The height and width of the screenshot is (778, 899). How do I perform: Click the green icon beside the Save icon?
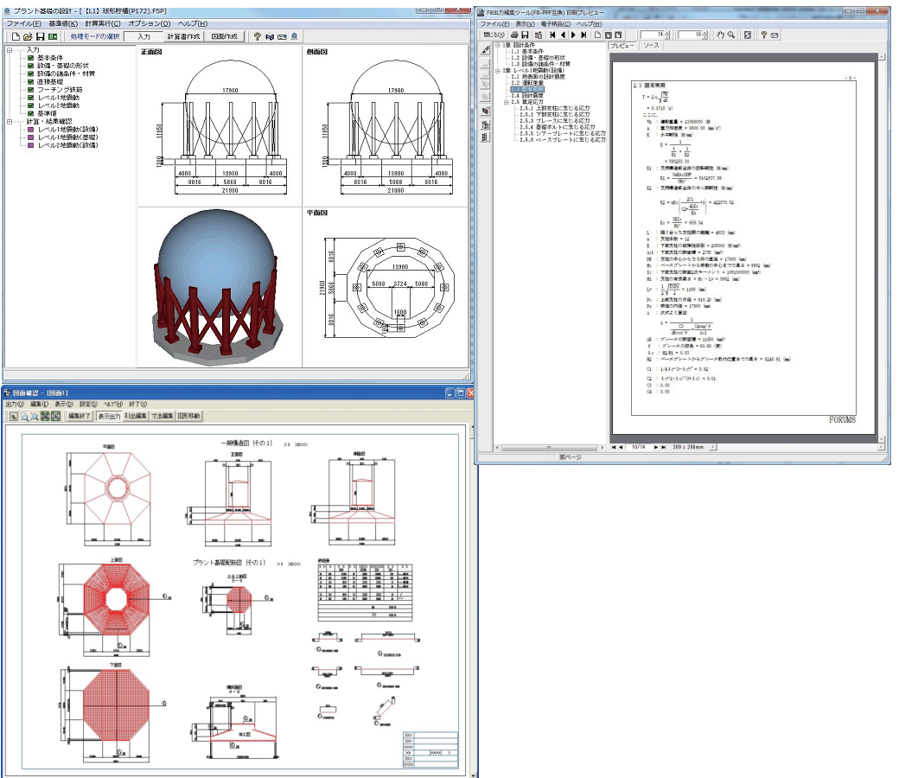tap(53, 36)
